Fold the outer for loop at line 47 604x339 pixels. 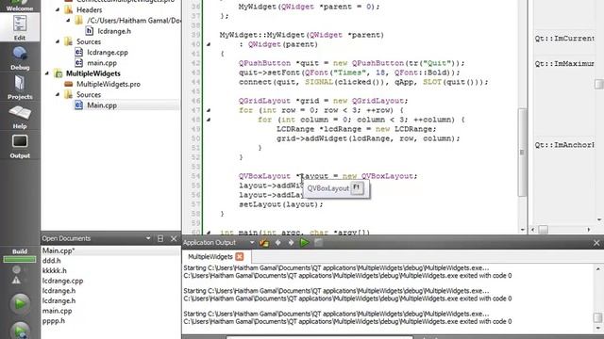pos(208,110)
